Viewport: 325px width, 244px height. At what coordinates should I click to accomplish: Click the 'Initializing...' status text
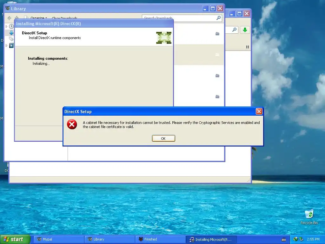(x=41, y=64)
